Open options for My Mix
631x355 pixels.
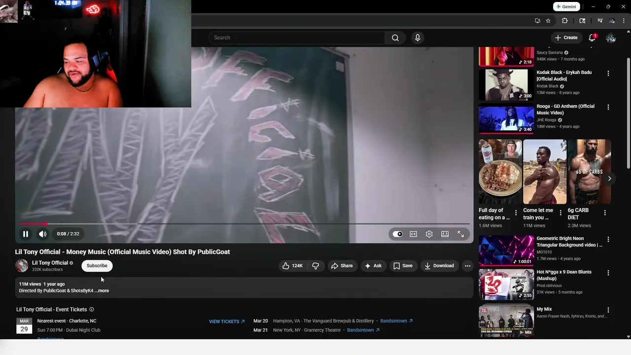click(608, 310)
